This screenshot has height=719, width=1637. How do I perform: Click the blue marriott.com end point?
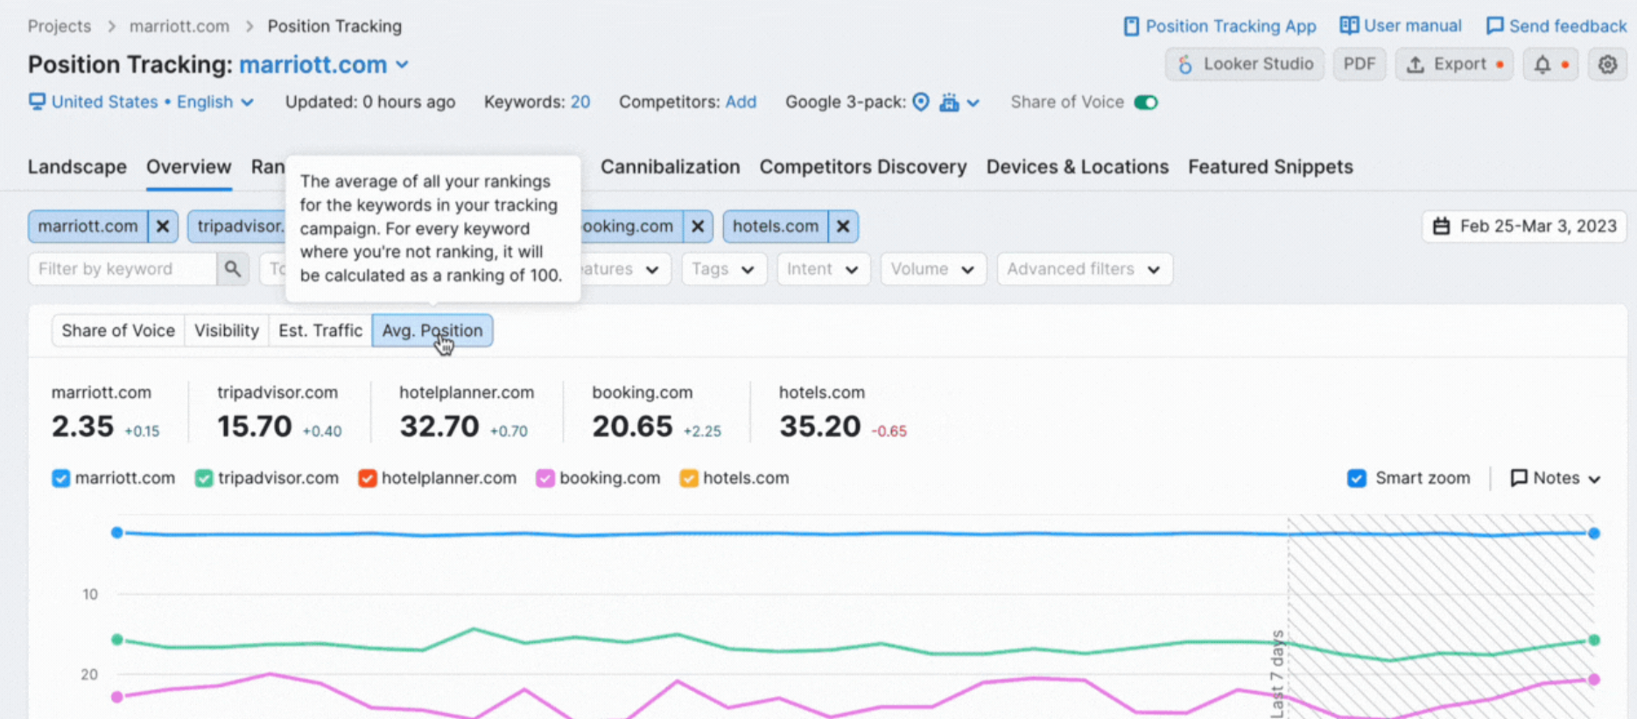pyautogui.click(x=1594, y=533)
